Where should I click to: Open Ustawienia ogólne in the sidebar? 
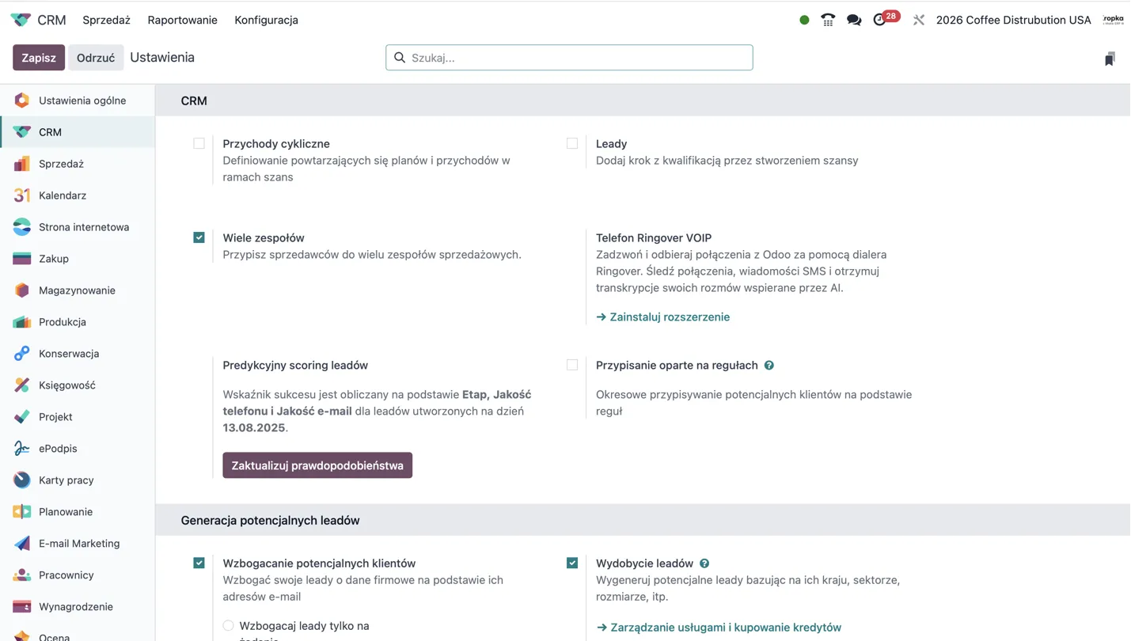[78, 101]
